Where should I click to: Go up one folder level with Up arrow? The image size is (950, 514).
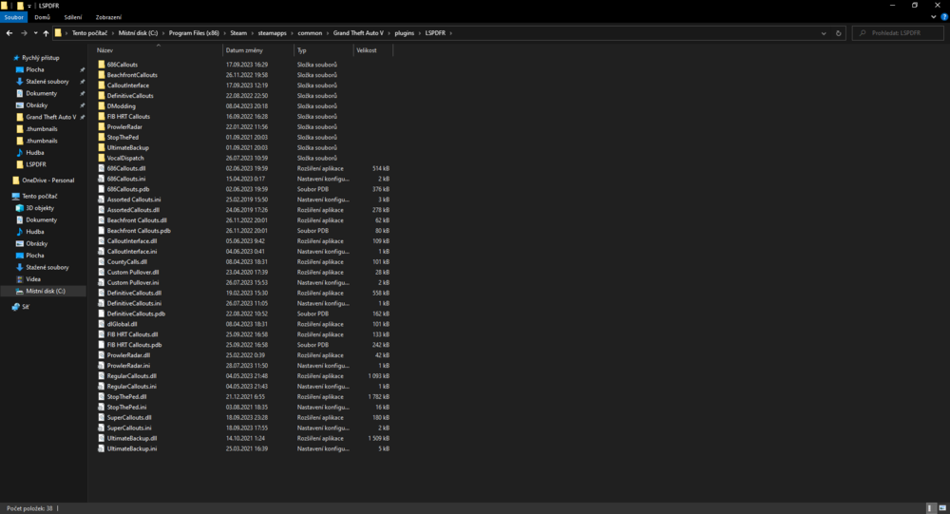click(x=46, y=33)
